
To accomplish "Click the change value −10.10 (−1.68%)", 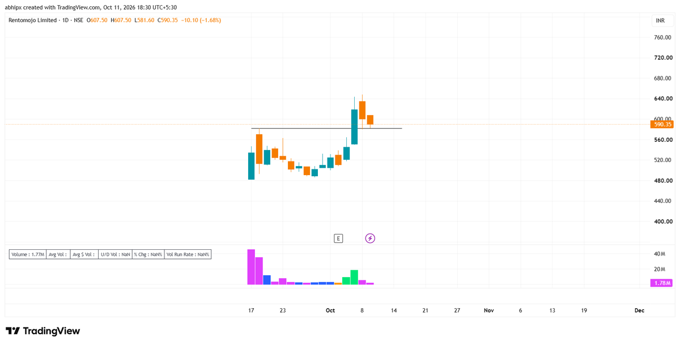I will [201, 20].
